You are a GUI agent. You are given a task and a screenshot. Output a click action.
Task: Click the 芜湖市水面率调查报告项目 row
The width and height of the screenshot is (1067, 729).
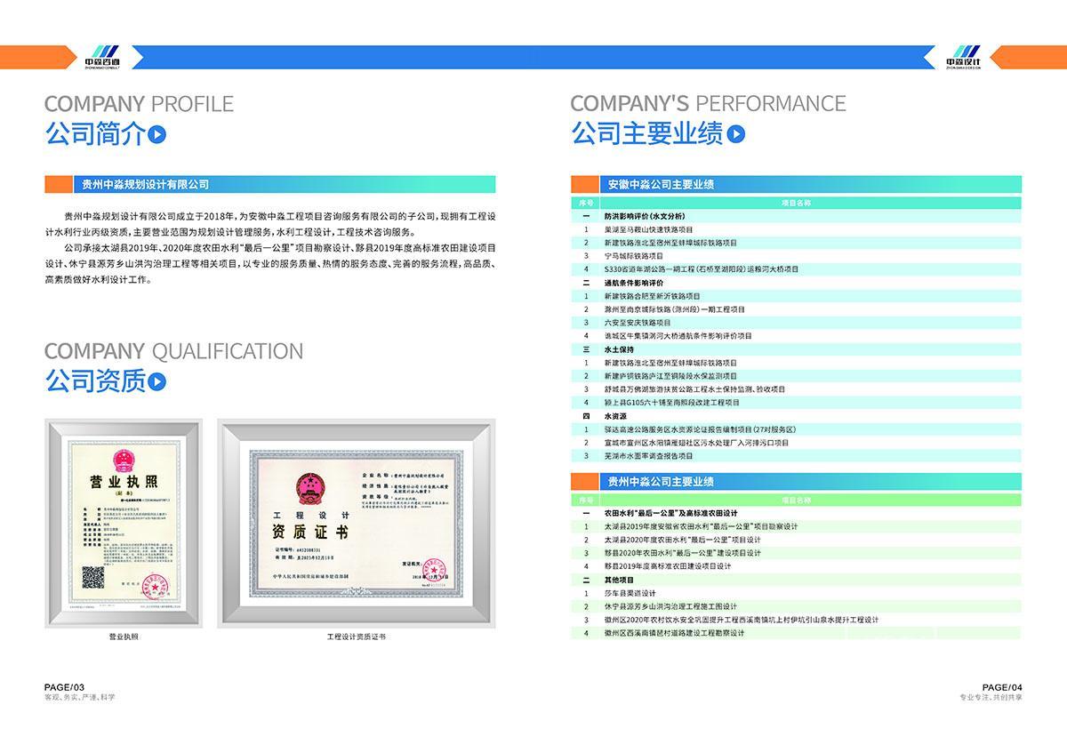pos(647,456)
